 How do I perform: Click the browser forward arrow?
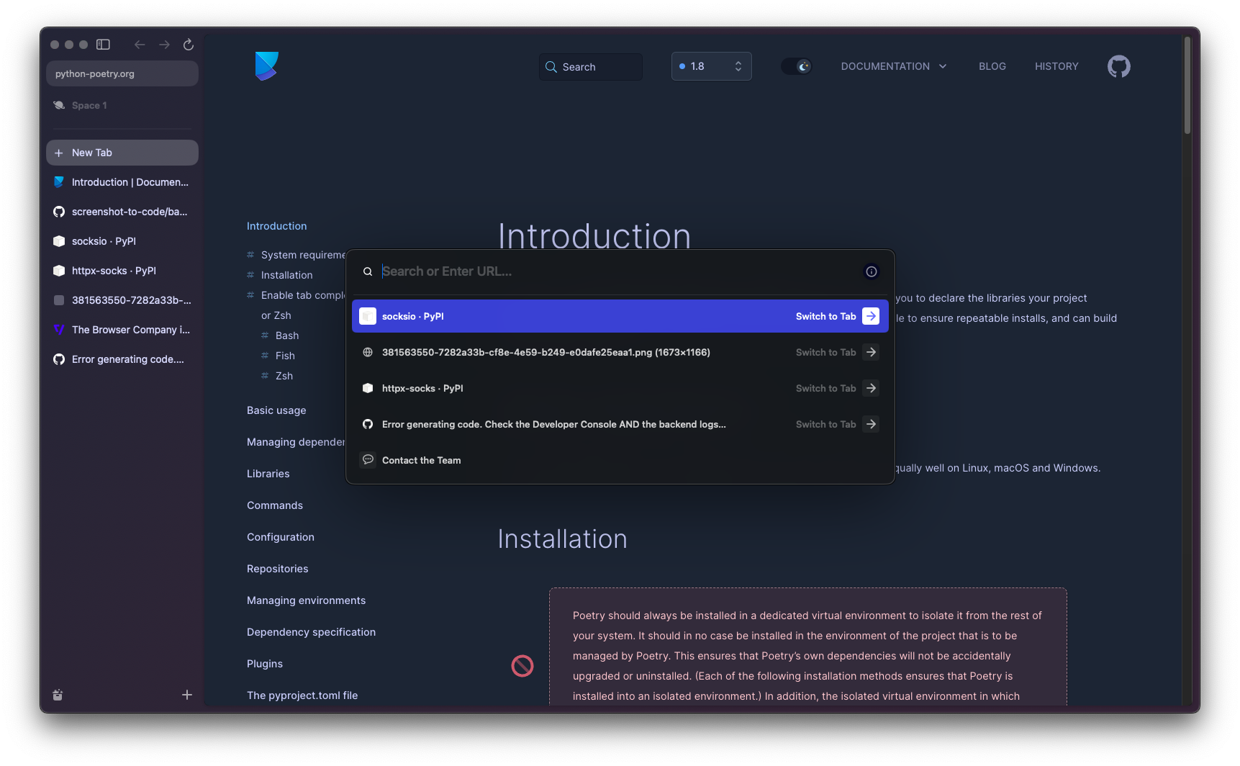[164, 45]
